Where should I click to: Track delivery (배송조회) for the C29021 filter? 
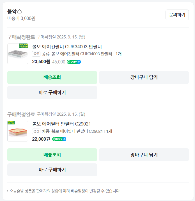(x=52, y=155)
